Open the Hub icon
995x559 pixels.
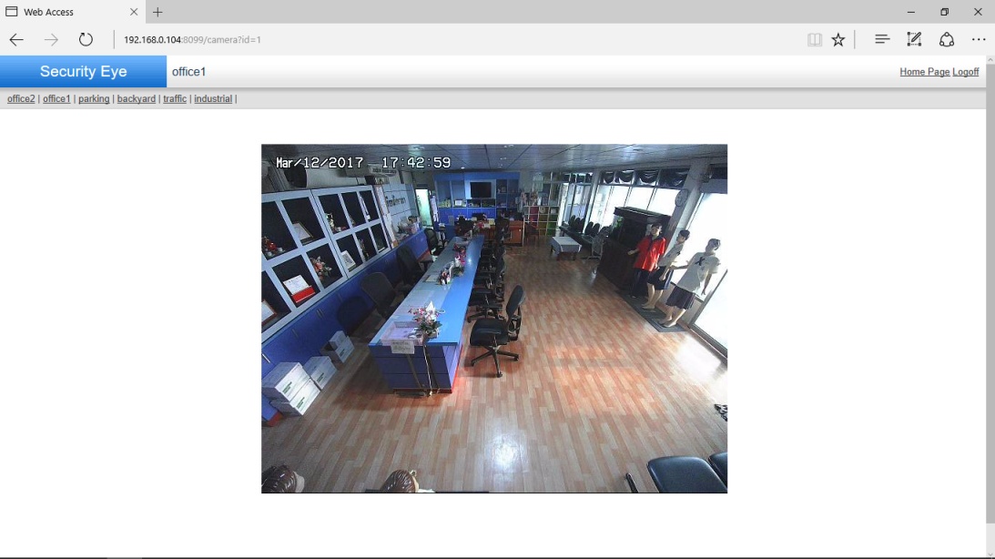(x=881, y=39)
